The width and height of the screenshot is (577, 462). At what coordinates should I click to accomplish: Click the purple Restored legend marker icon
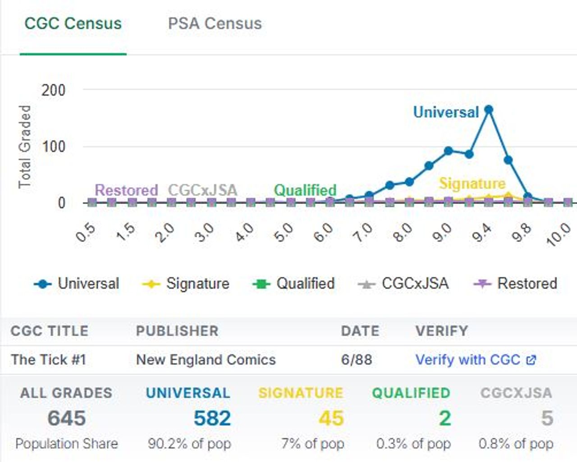click(482, 284)
